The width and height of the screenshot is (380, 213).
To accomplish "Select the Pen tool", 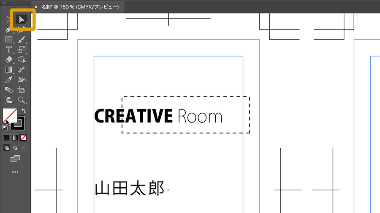I will [x=8, y=30].
